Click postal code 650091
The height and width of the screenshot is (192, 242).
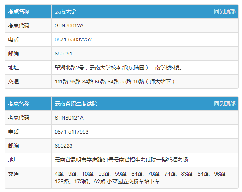point(63,54)
